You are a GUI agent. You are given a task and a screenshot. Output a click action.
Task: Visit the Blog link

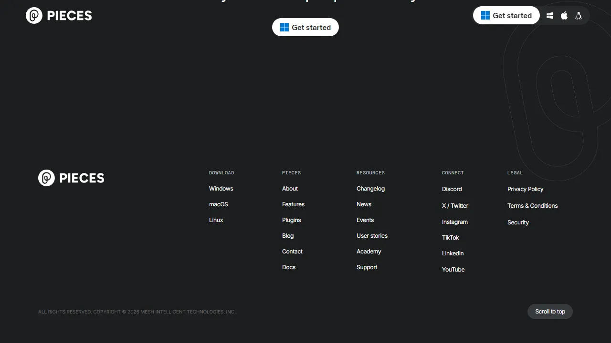pos(288,236)
